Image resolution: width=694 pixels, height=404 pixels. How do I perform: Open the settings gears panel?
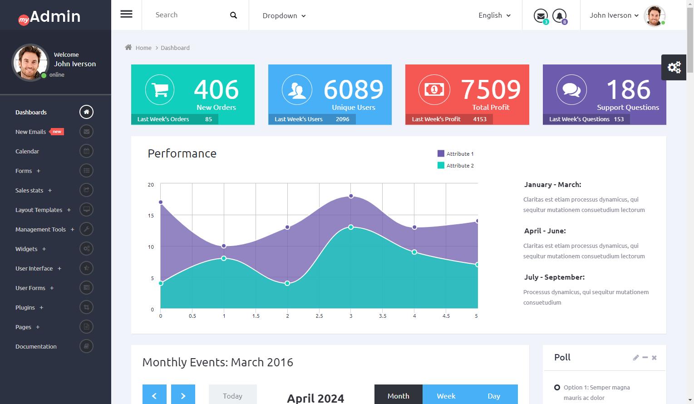[x=674, y=67]
